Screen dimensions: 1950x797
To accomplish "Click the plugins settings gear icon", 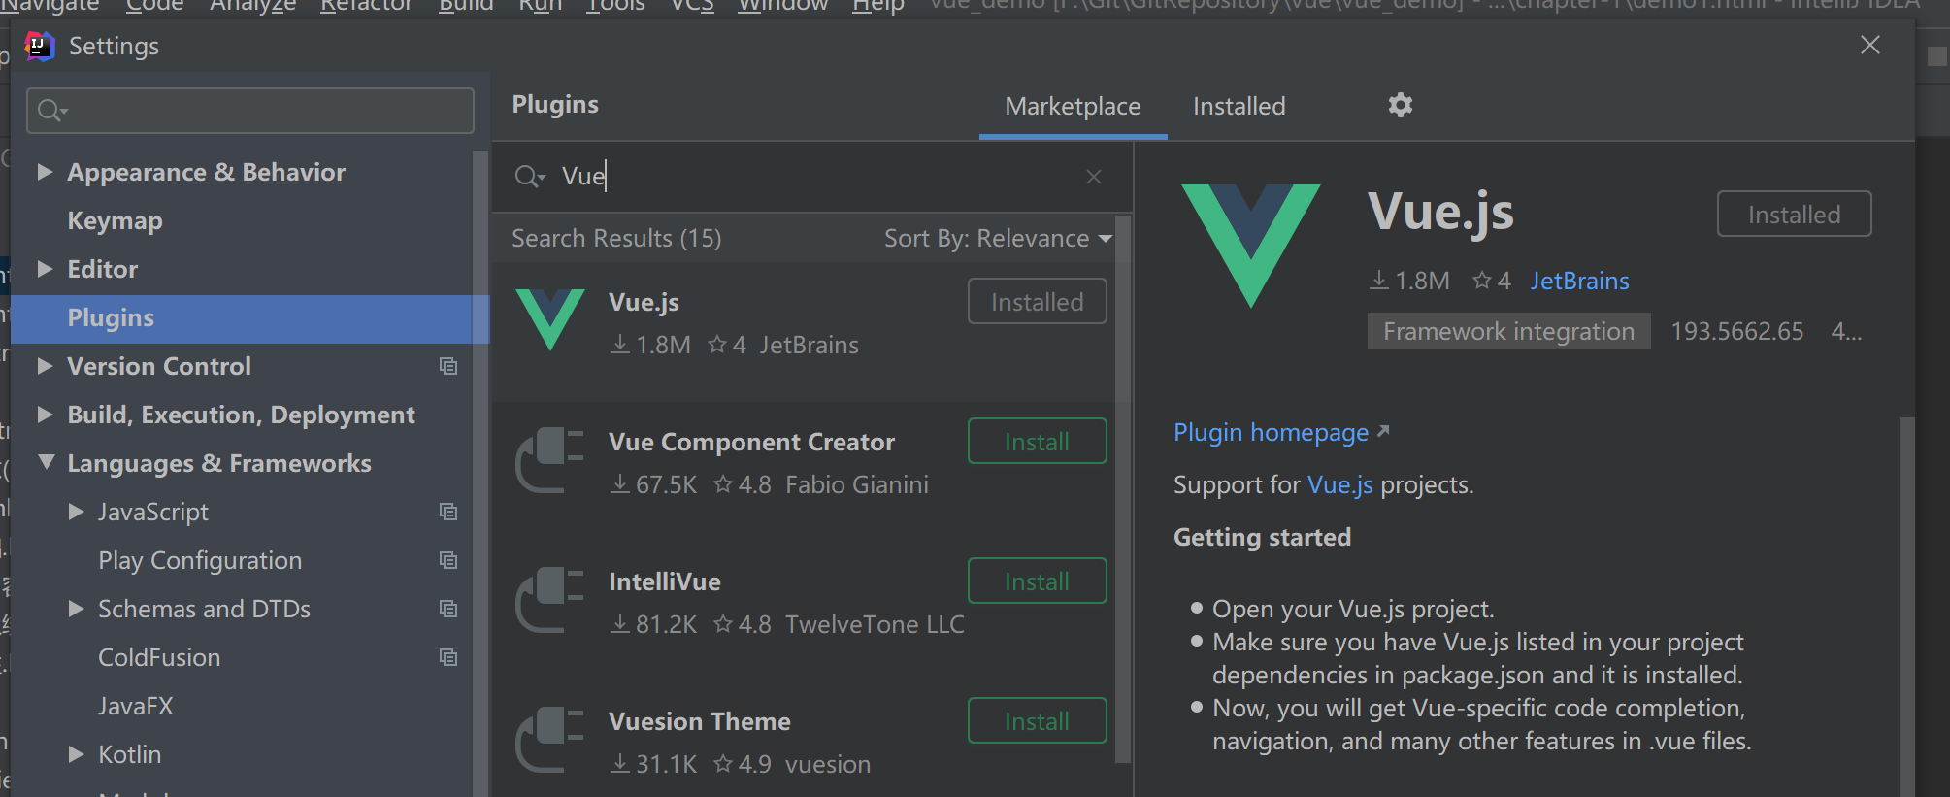I will pyautogui.click(x=1400, y=105).
